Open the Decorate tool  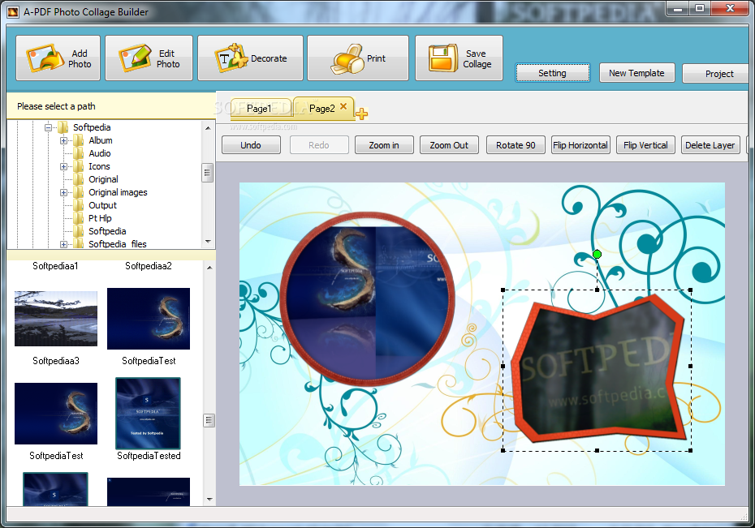click(x=250, y=58)
